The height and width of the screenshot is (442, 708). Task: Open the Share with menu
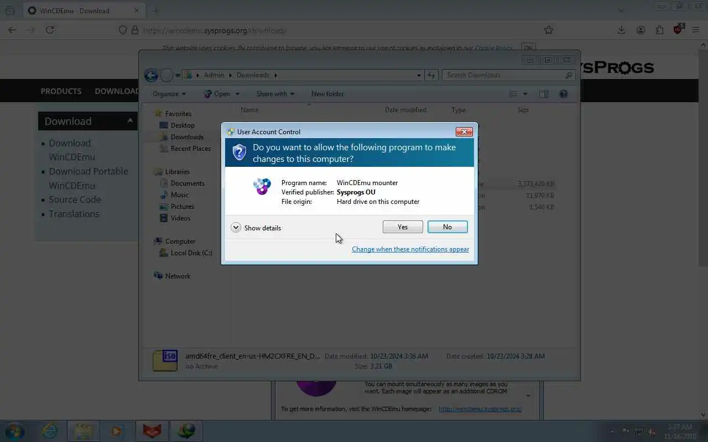275,94
